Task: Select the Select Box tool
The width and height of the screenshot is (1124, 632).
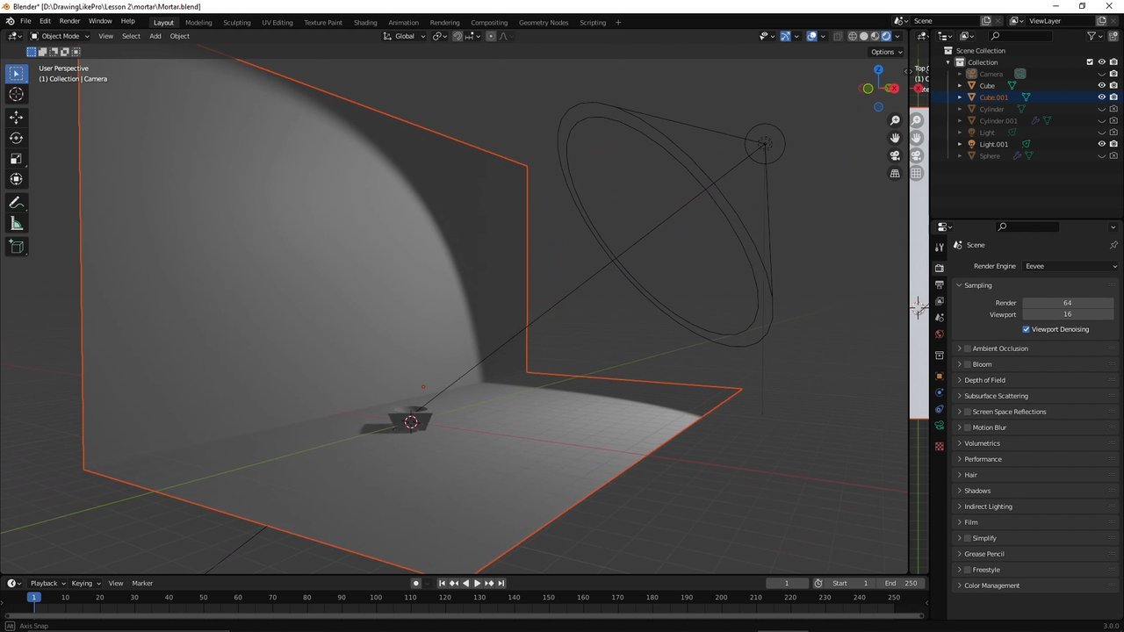Action: (16, 74)
